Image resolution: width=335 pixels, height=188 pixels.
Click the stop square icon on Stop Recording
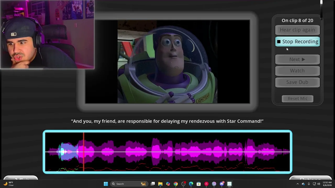pyautogui.click(x=279, y=42)
